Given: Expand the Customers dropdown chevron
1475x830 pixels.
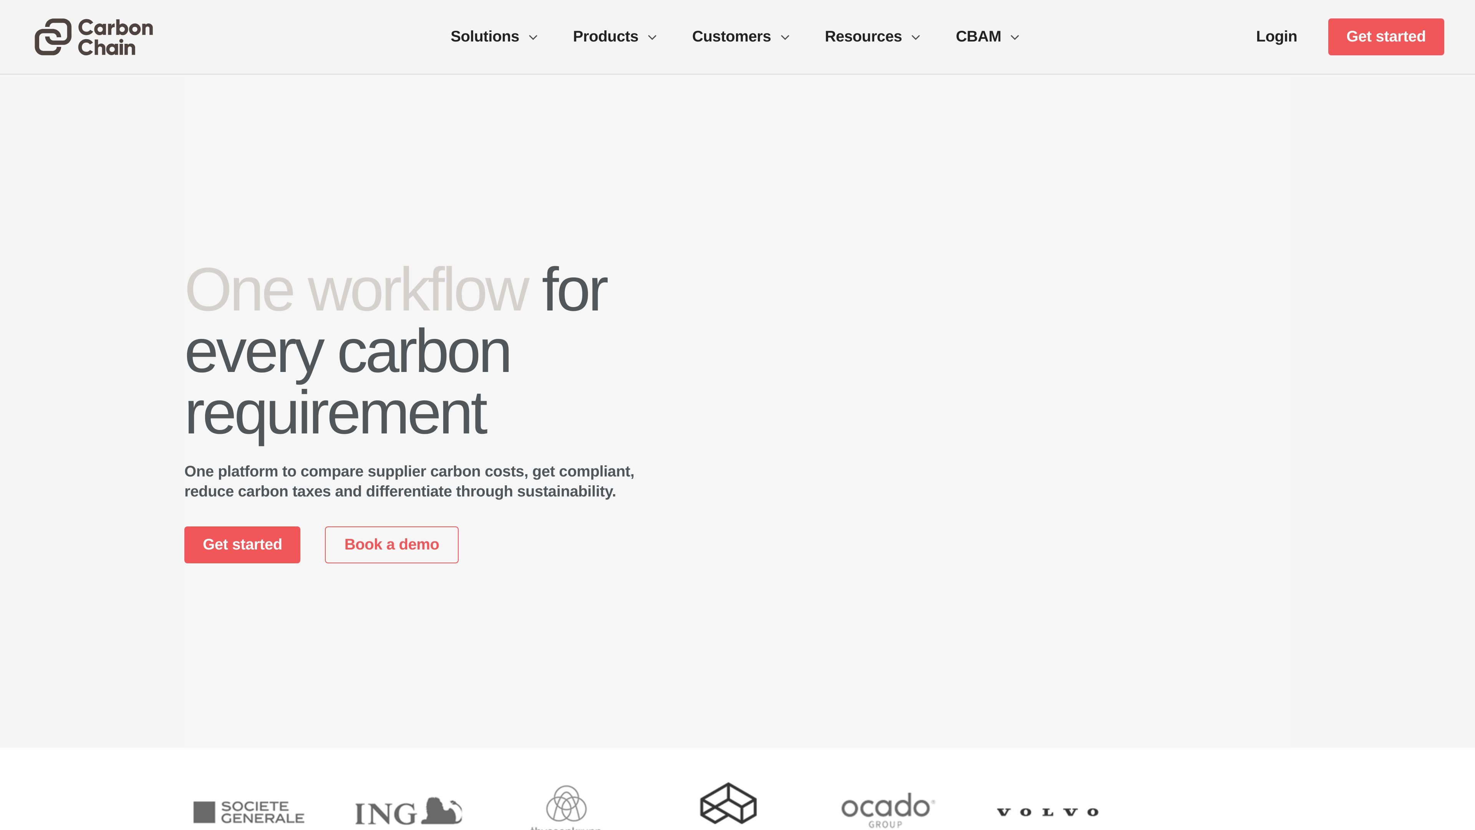Looking at the screenshot, I should [785, 37].
